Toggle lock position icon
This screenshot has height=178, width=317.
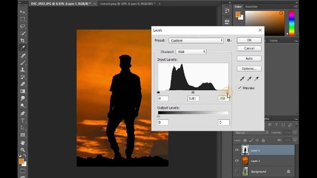(257, 140)
